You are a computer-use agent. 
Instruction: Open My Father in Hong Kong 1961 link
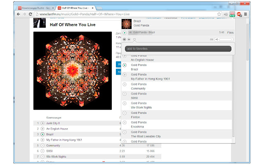point(64,140)
